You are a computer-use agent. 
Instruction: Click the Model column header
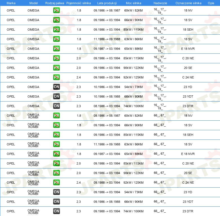click(33, 3)
